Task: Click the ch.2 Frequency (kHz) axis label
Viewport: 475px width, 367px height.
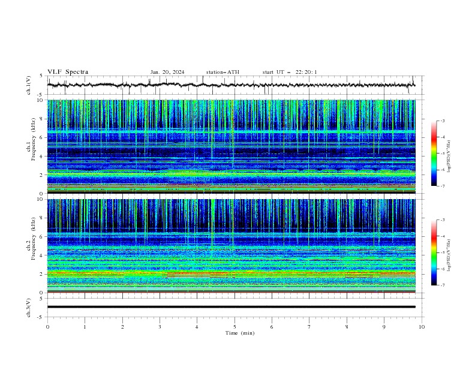Action: coord(31,239)
